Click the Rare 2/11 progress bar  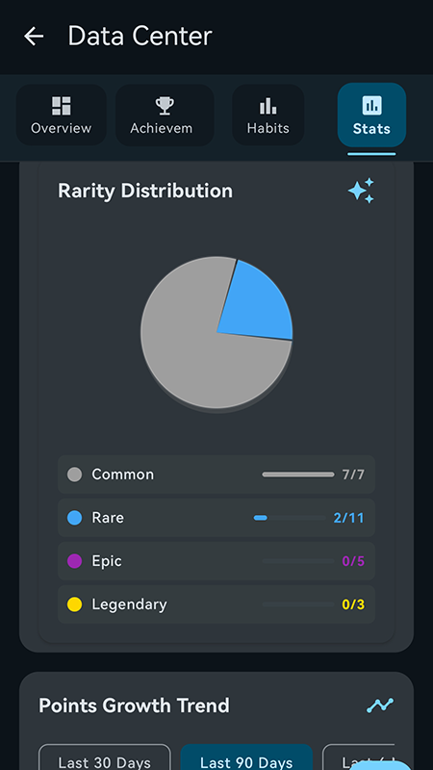click(290, 518)
